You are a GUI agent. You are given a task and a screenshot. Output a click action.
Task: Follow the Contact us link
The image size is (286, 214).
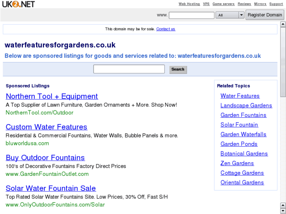coord(166,29)
